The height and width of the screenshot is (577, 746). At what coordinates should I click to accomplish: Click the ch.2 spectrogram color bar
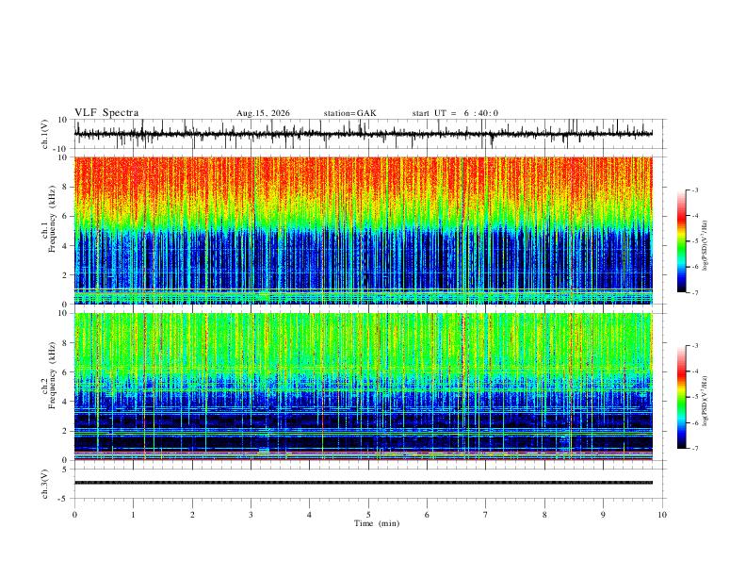coord(681,397)
